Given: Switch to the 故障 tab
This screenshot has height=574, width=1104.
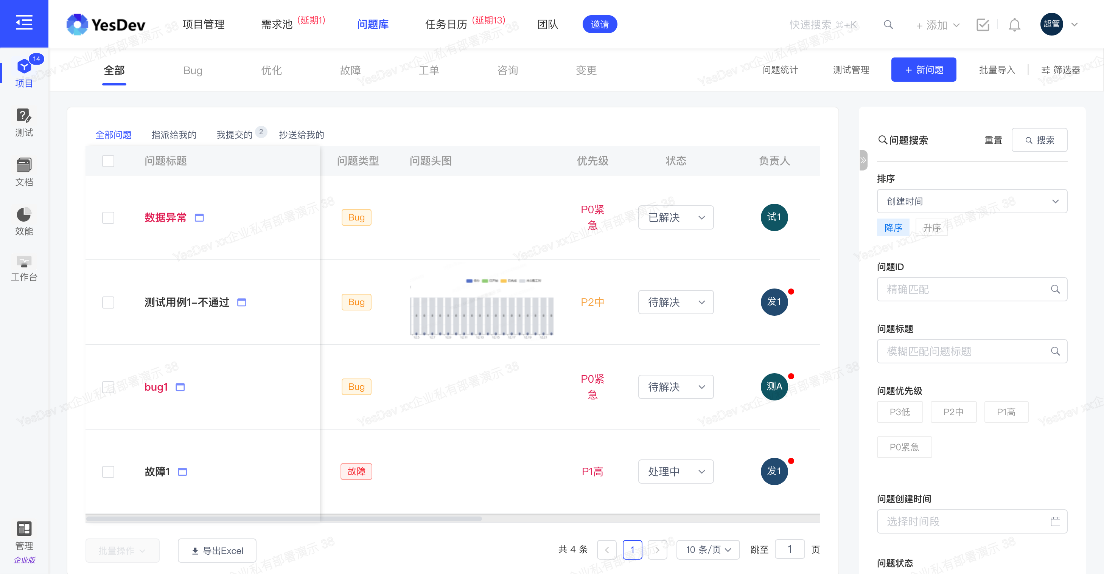Looking at the screenshot, I should [x=350, y=70].
